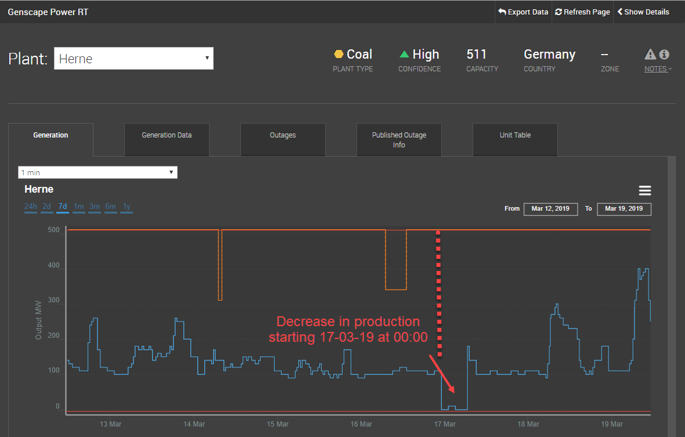Click the Germany country value
The width and height of the screenshot is (685, 437).
pos(550,54)
